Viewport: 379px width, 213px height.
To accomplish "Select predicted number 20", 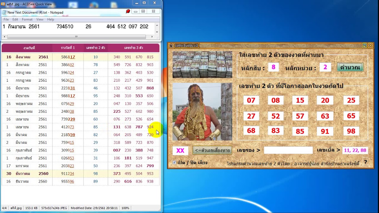I will tap(325, 100).
